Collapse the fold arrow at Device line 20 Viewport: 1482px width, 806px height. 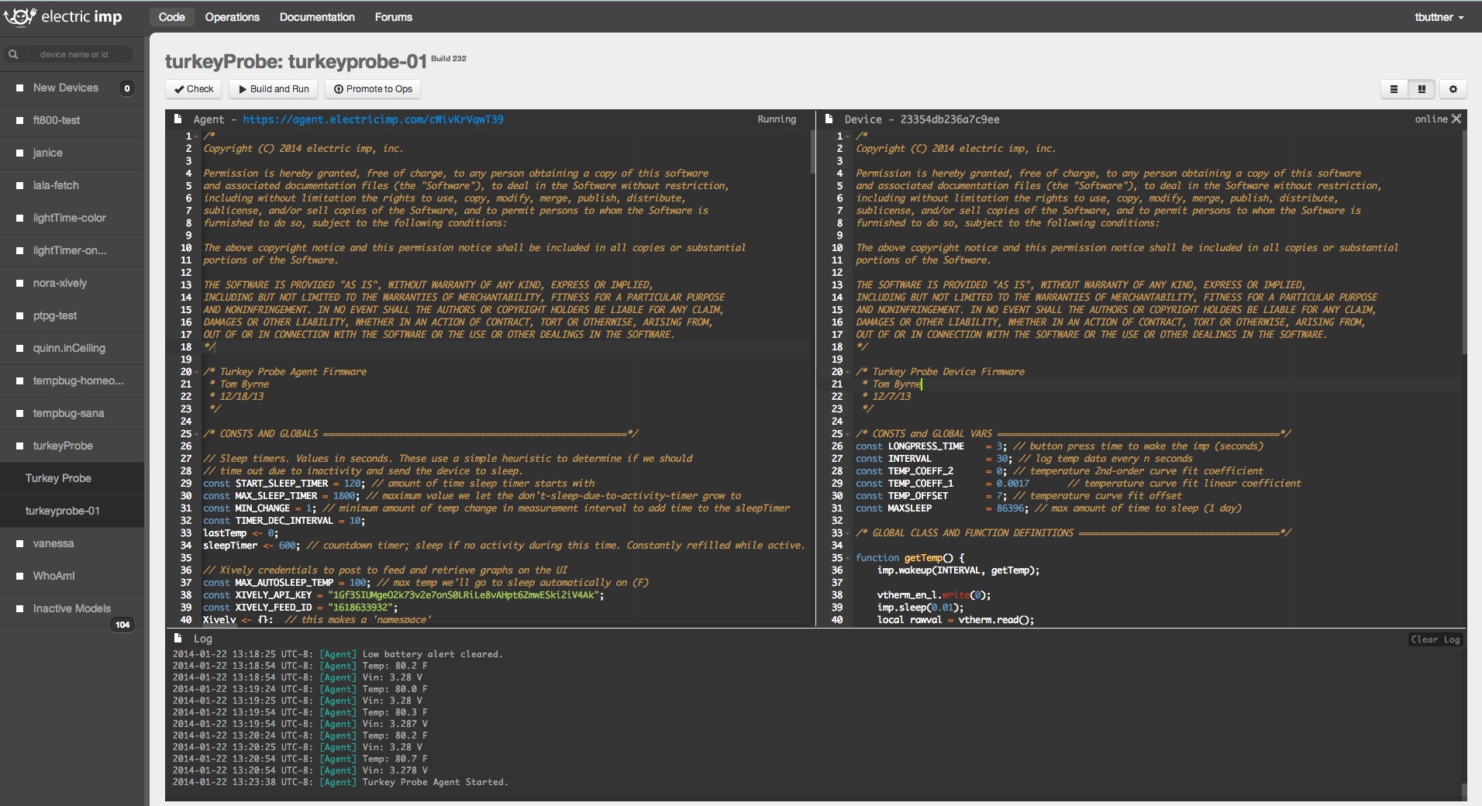[848, 372]
